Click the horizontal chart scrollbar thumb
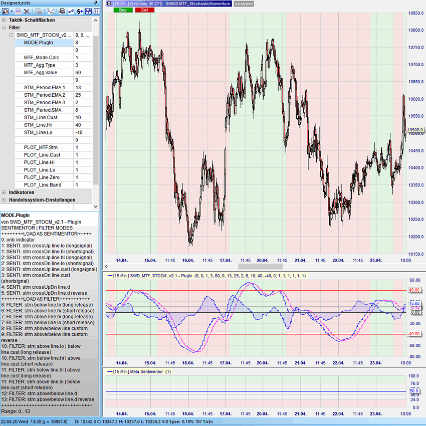 260,267
